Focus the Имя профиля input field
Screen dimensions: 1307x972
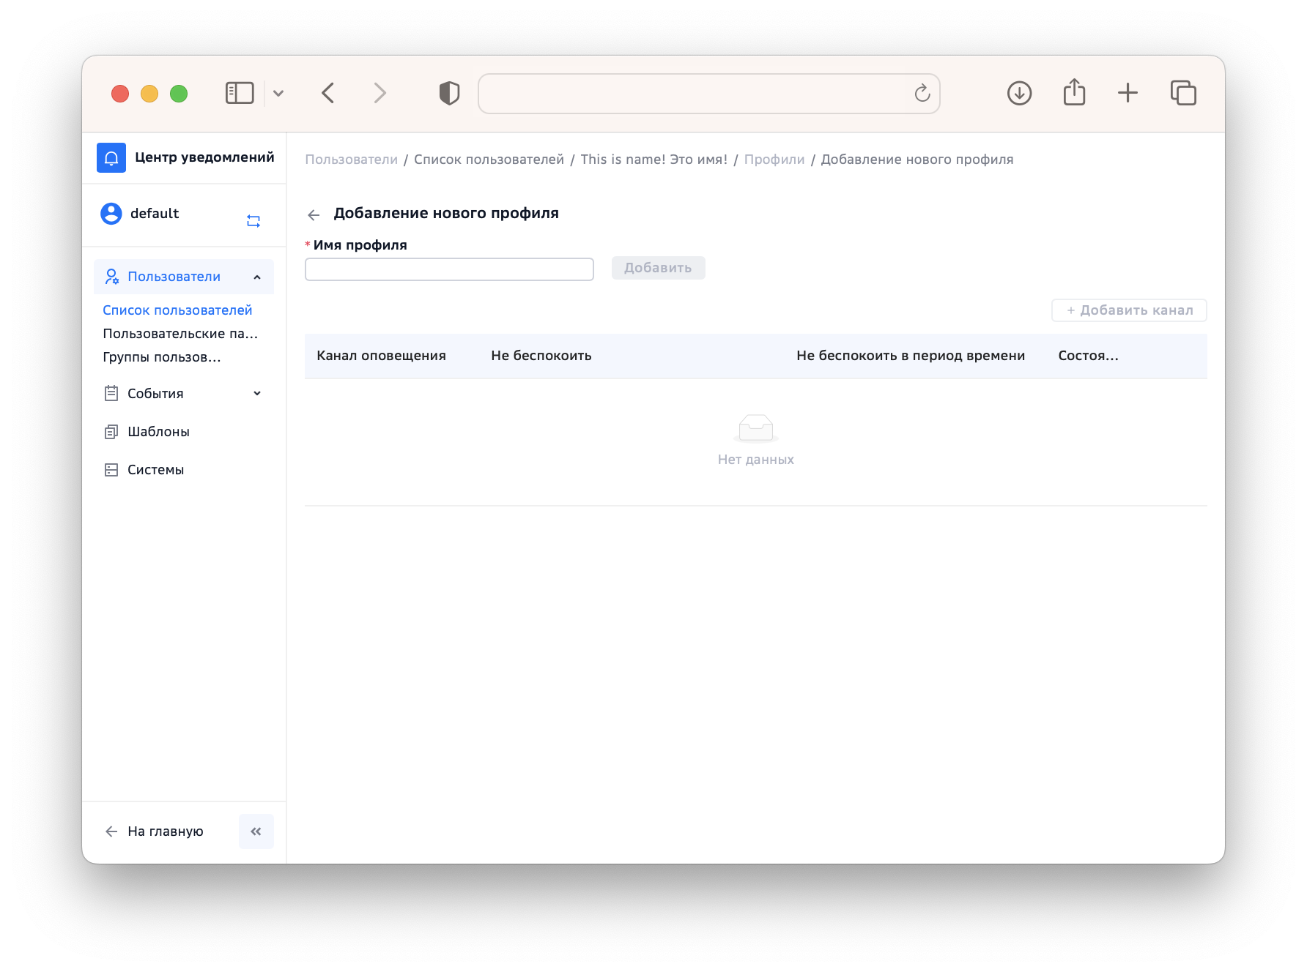click(449, 269)
